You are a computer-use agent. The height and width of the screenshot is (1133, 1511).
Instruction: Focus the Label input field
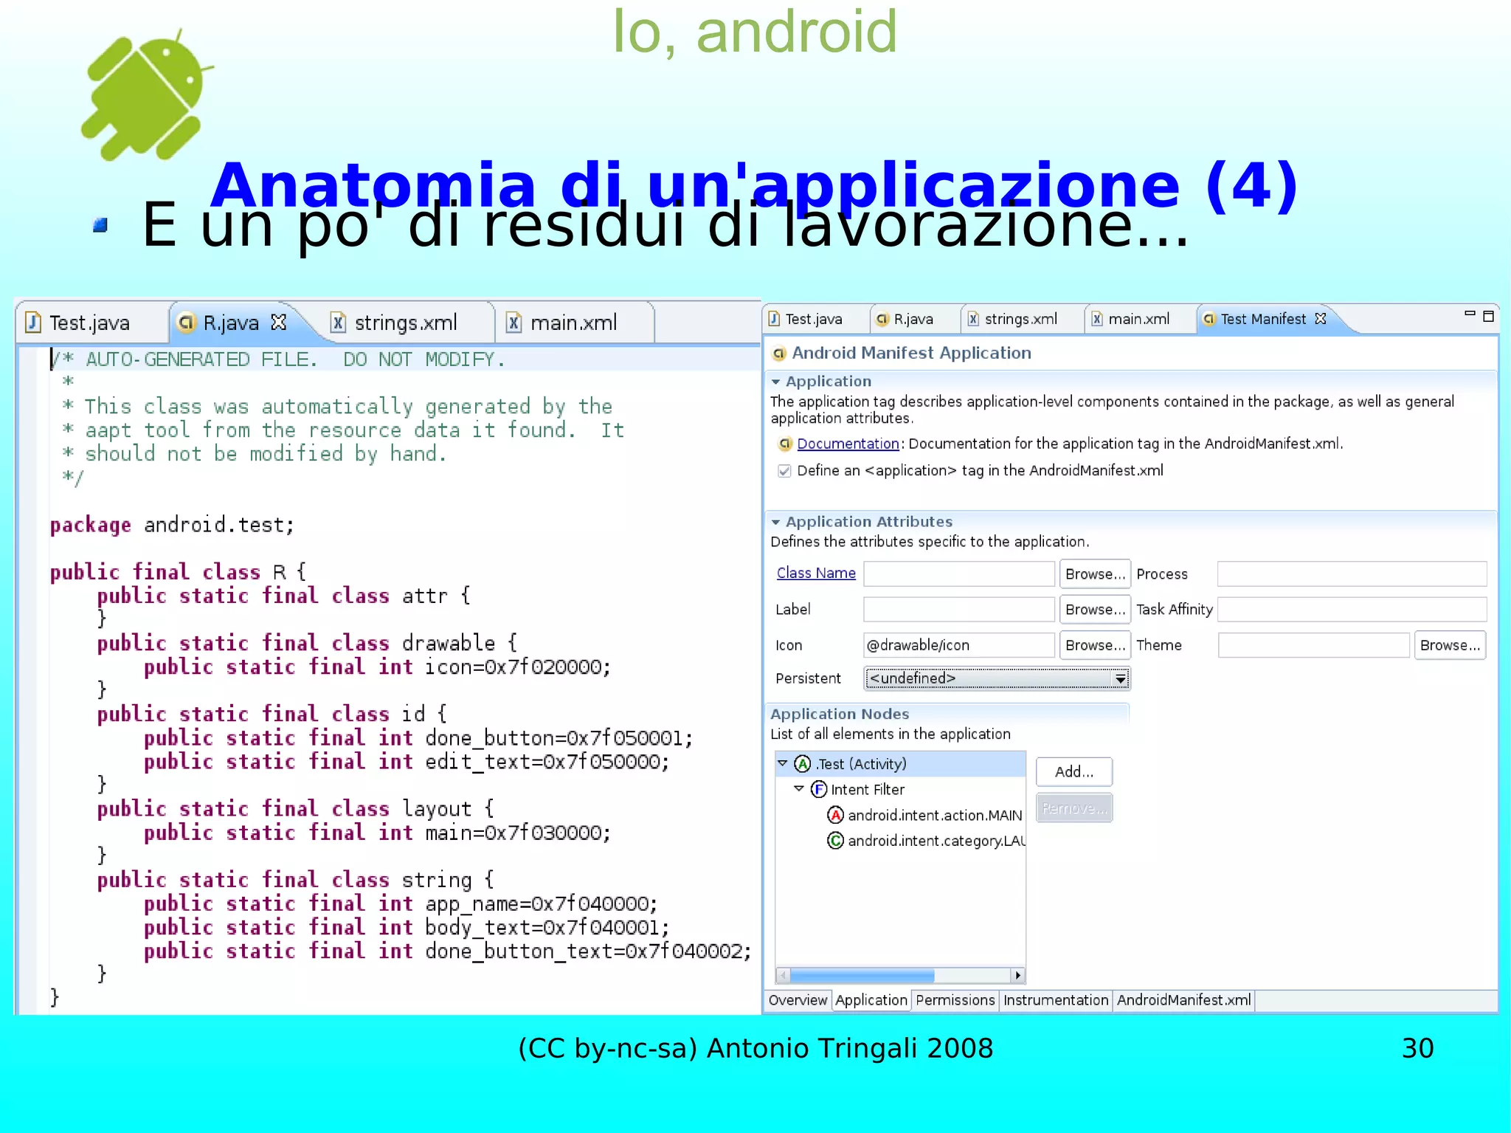tap(959, 609)
